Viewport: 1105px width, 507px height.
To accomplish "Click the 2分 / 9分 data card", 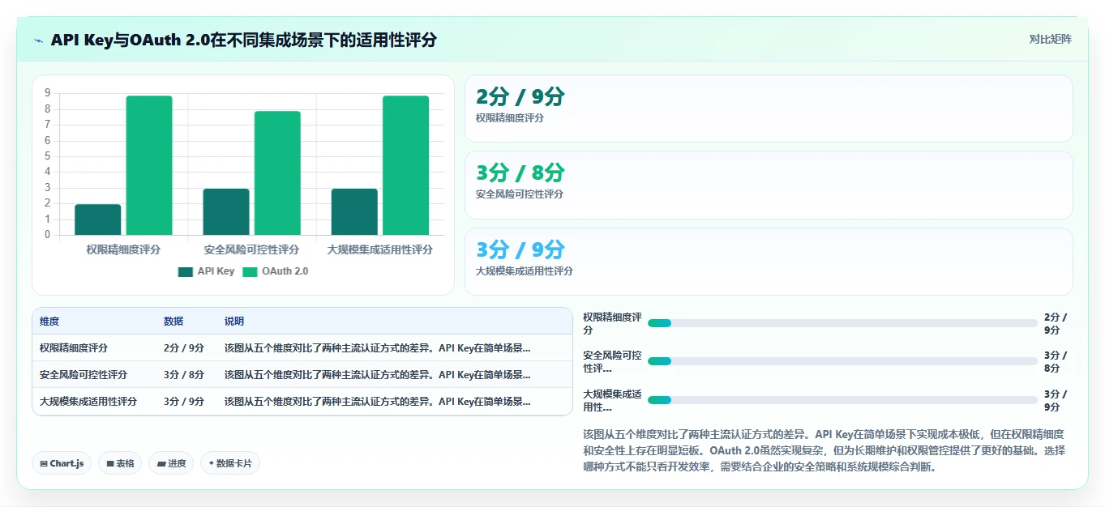I will (x=769, y=109).
